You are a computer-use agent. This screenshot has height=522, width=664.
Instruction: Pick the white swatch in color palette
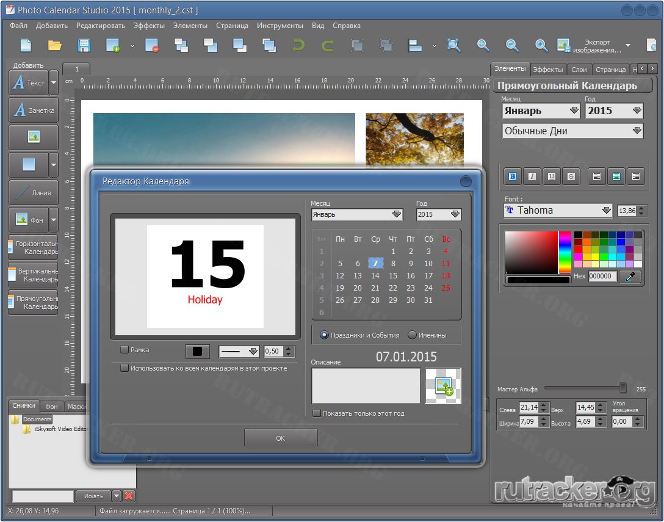[638, 264]
